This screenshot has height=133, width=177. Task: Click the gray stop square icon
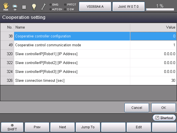point(24,7)
